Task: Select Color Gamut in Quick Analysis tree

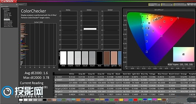Action: click(x=6, y=17)
